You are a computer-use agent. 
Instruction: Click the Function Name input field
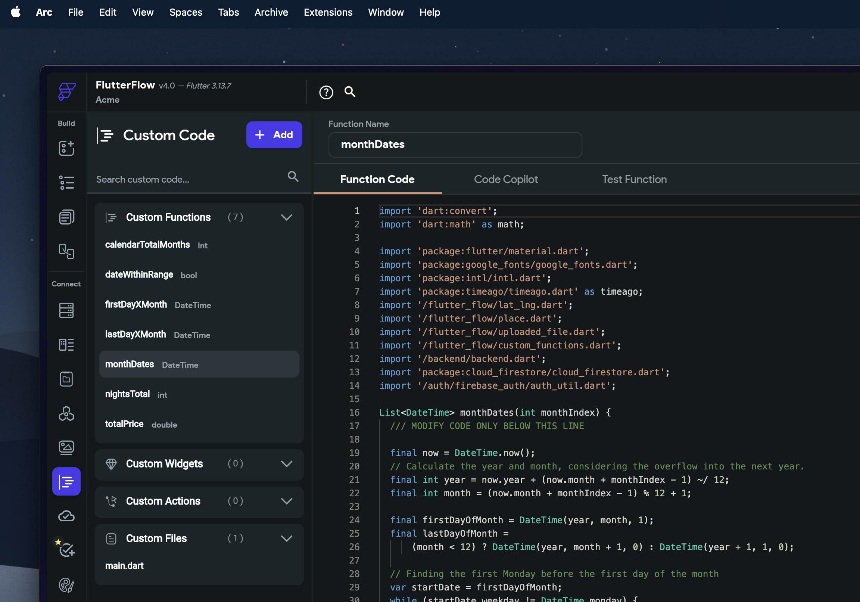(x=455, y=145)
